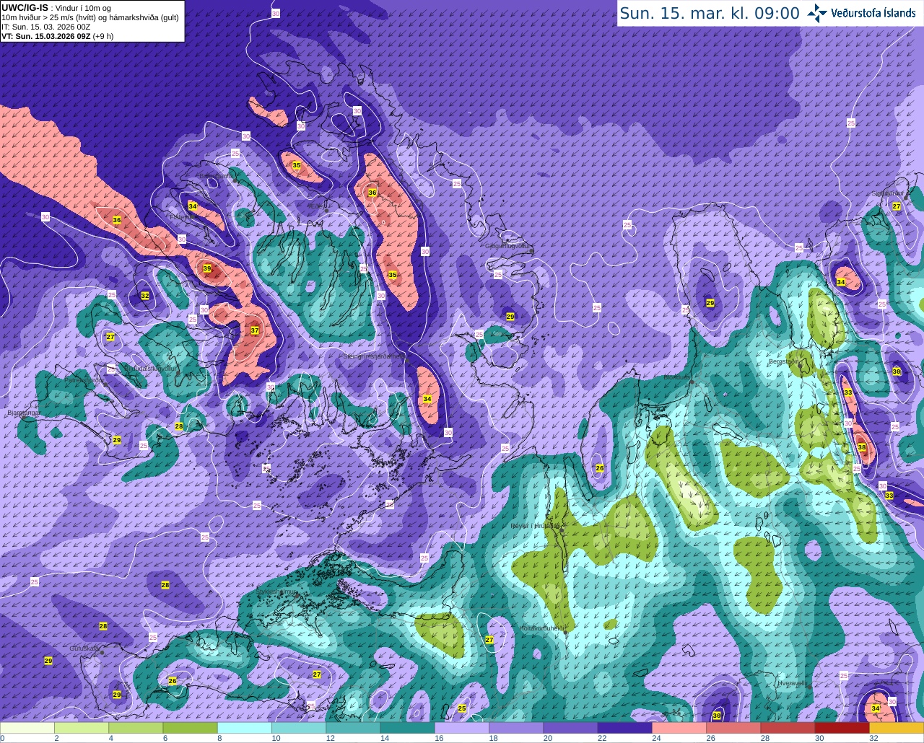This screenshot has width=924, height=743.
Task: Click the Gufuskálar station label
Action: (x=84, y=649)
